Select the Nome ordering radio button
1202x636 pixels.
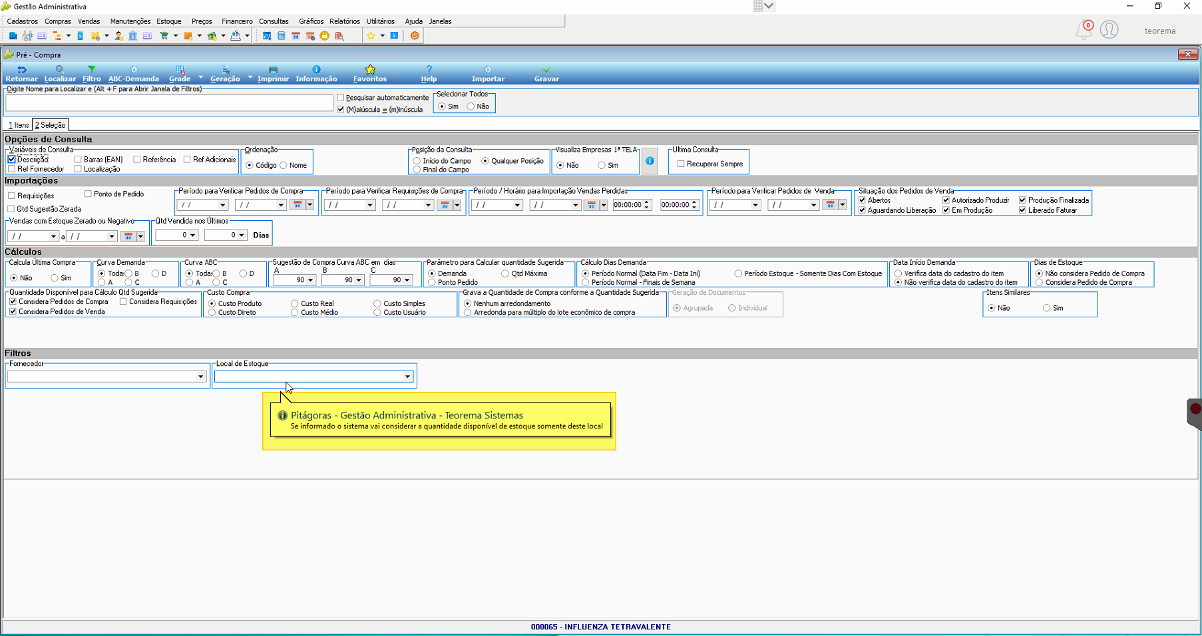click(284, 165)
